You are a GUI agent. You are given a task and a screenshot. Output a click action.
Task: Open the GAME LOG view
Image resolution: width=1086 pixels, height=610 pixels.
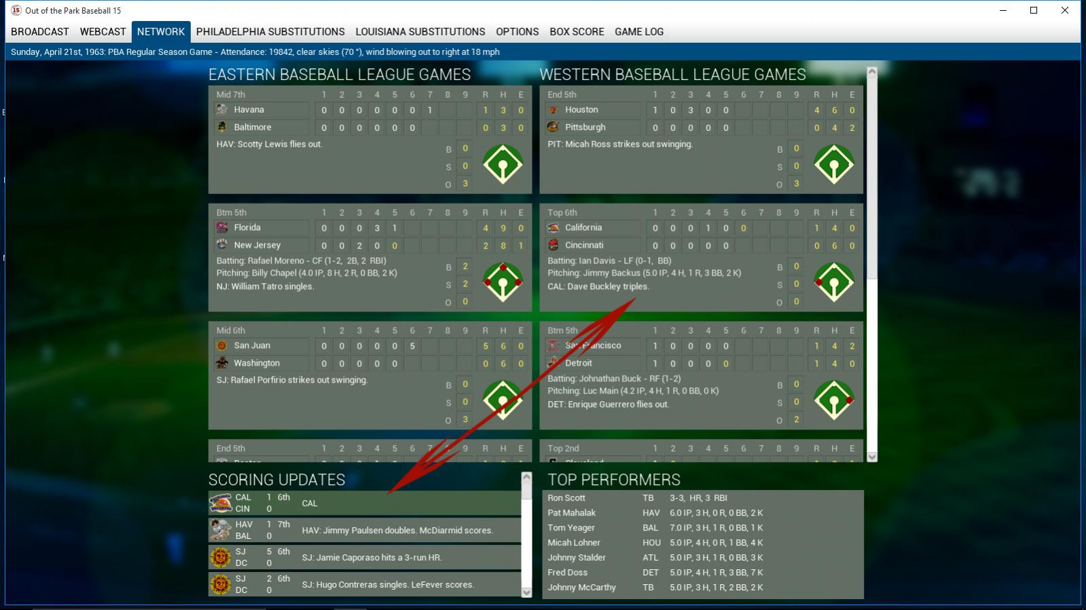click(639, 32)
